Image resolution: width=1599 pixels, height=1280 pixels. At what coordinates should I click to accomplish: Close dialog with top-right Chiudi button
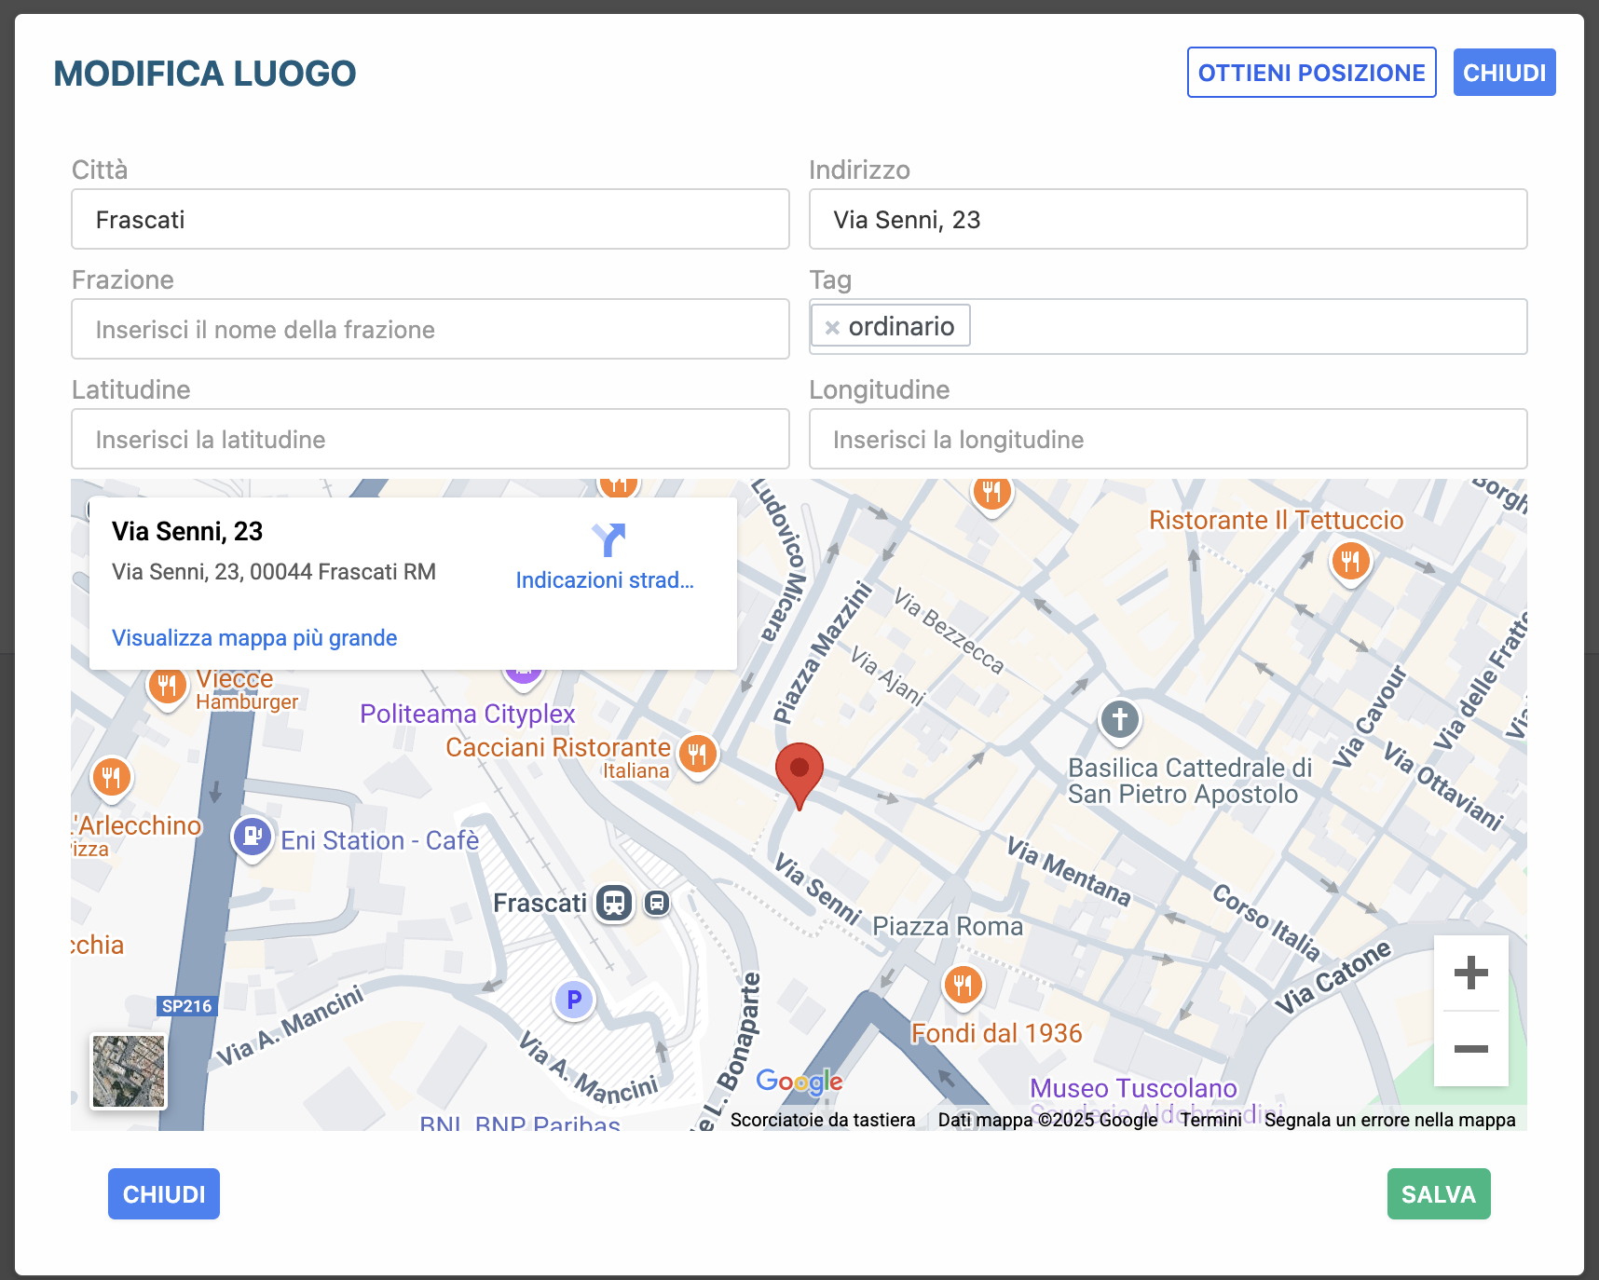1504,73
